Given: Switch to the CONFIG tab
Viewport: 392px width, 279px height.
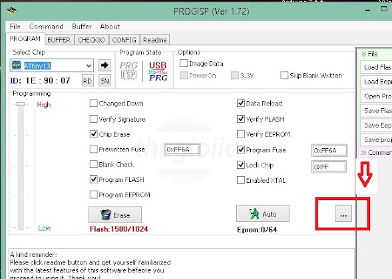Looking at the screenshot, I should pyautogui.click(x=124, y=40).
